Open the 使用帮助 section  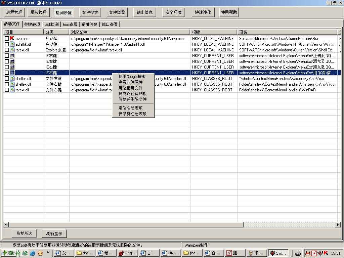click(x=229, y=12)
